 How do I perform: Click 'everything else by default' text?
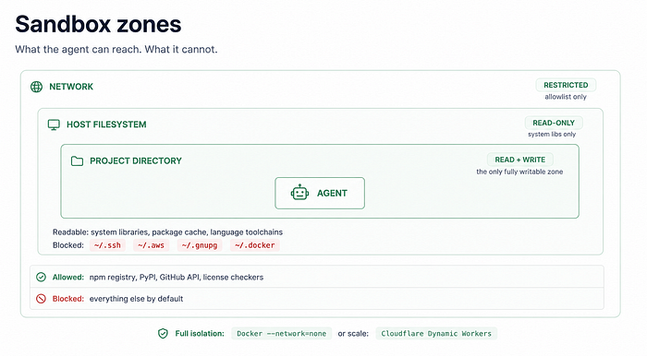click(136, 299)
